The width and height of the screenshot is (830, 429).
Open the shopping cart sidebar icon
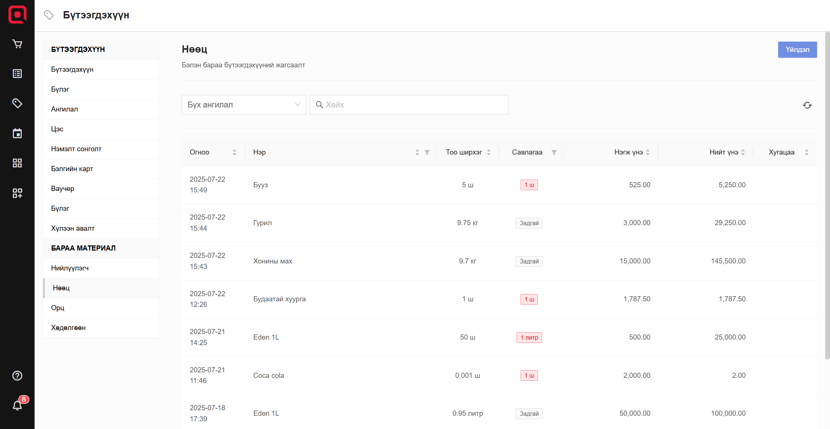tap(17, 44)
